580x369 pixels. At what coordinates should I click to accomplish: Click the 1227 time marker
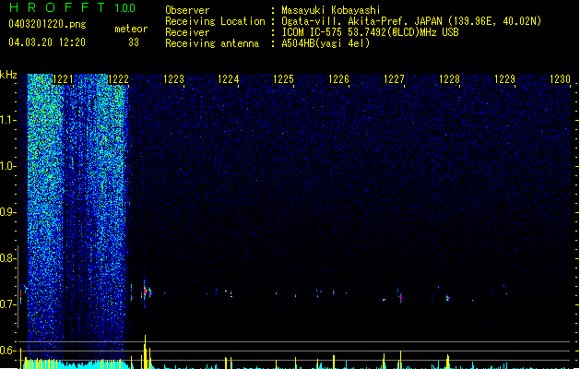(x=394, y=79)
